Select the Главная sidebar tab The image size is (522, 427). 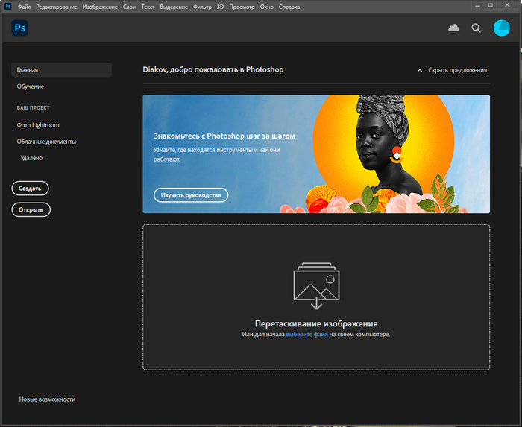pyautogui.click(x=62, y=70)
